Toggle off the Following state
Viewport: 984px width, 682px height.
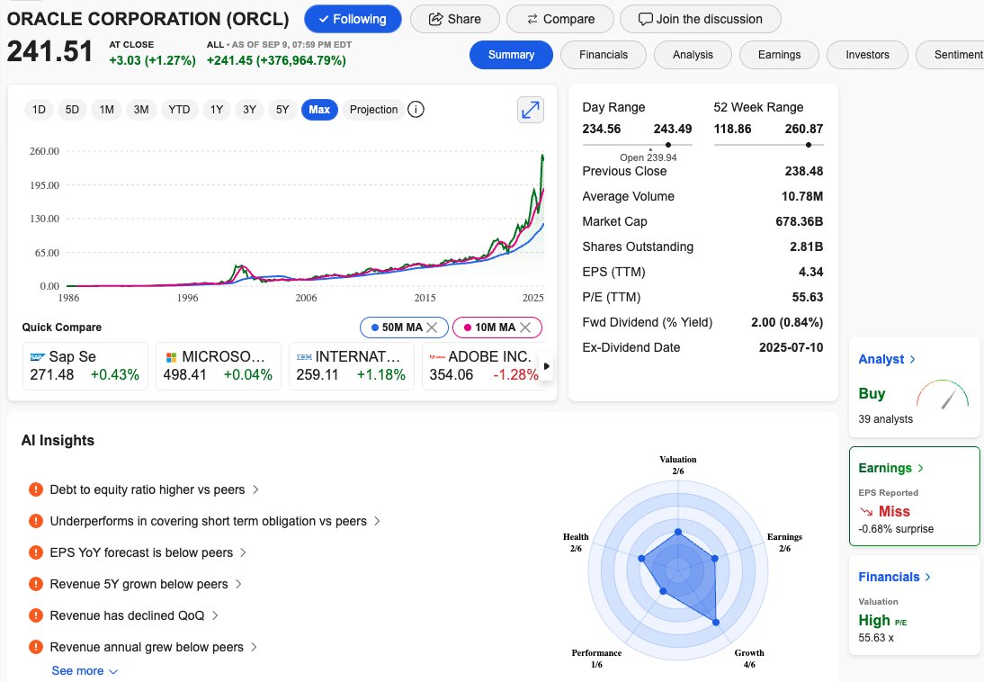(353, 18)
